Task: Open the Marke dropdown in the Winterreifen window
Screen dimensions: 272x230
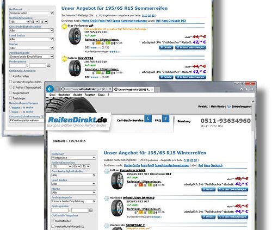Action: (x=73, y=192)
